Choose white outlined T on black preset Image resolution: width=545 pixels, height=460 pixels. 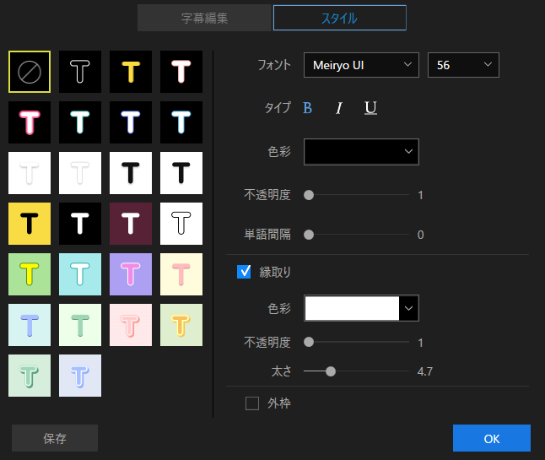pos(80,72)
